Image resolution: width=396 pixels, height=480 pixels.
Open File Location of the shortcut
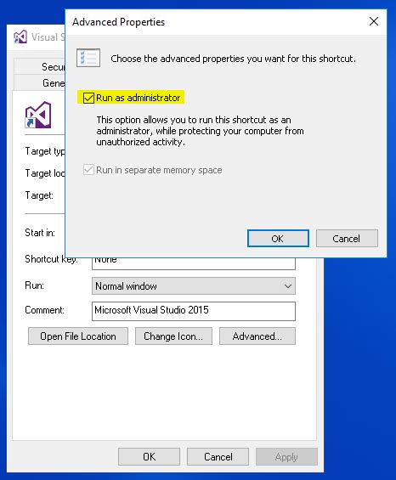[x=78, y=336]
